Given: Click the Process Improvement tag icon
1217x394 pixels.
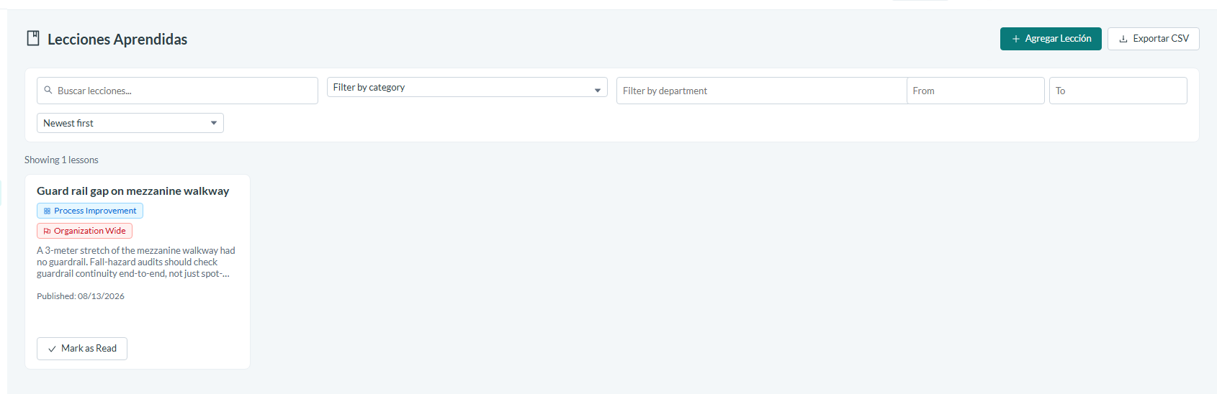Looking at the screenshot, I should (47, 211).
